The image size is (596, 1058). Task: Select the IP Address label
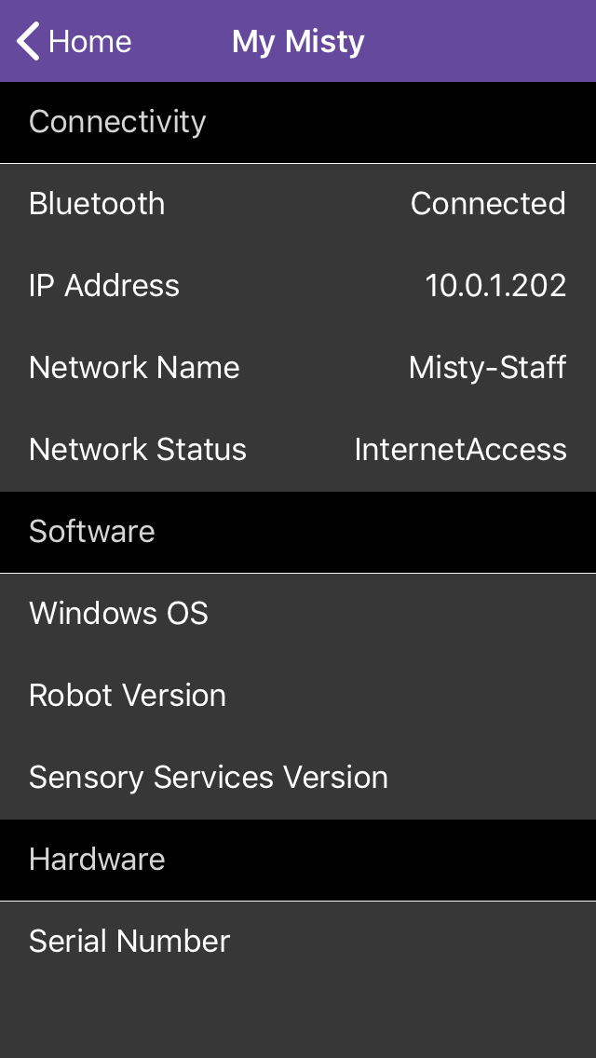104,285
